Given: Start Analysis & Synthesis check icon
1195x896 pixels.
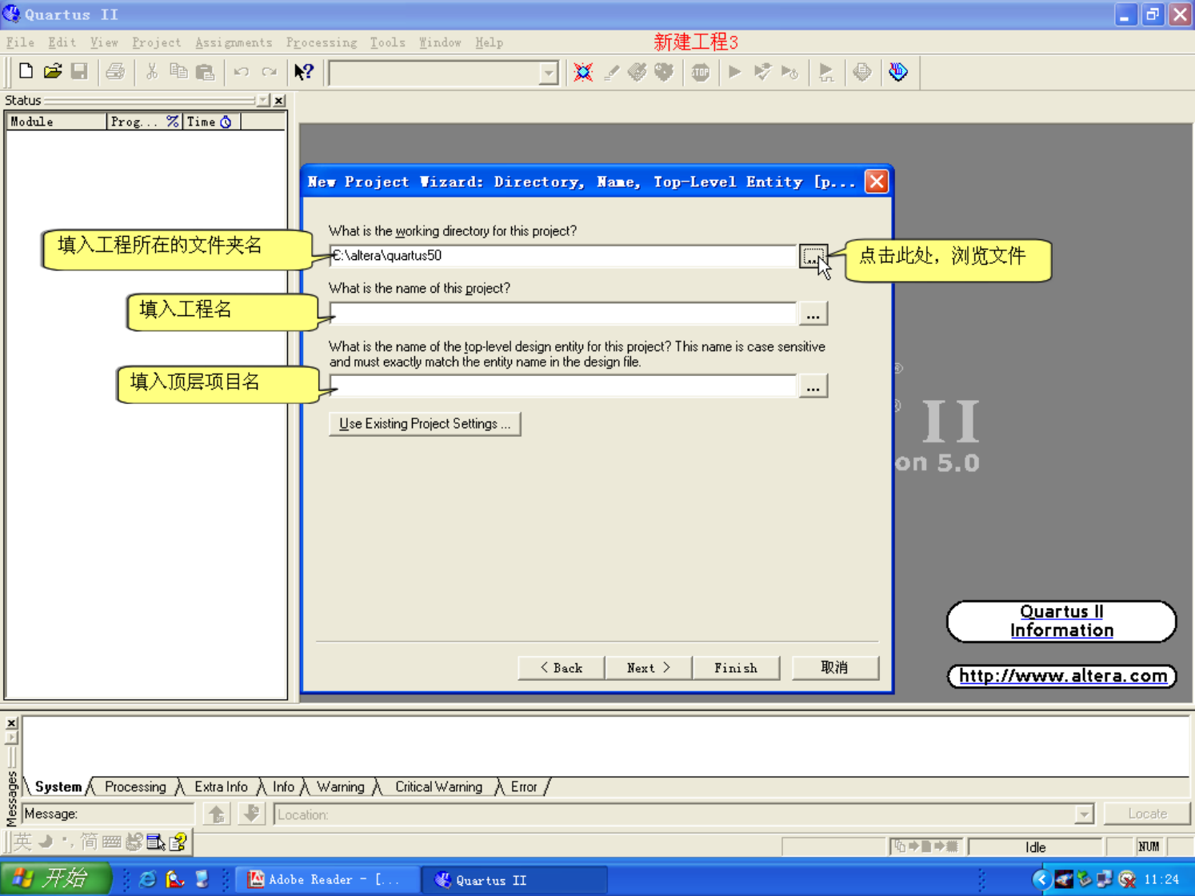Looking at the screenshot, I should [x=762, y=72].
